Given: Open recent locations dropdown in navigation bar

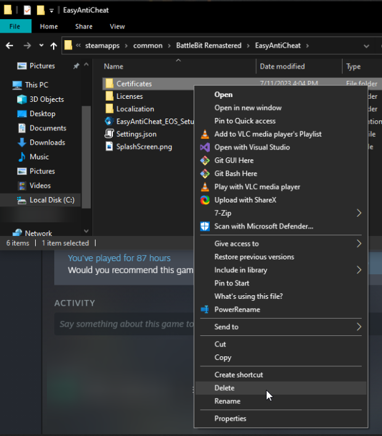Looking at the screenshot, I should (x=41, y=46).
